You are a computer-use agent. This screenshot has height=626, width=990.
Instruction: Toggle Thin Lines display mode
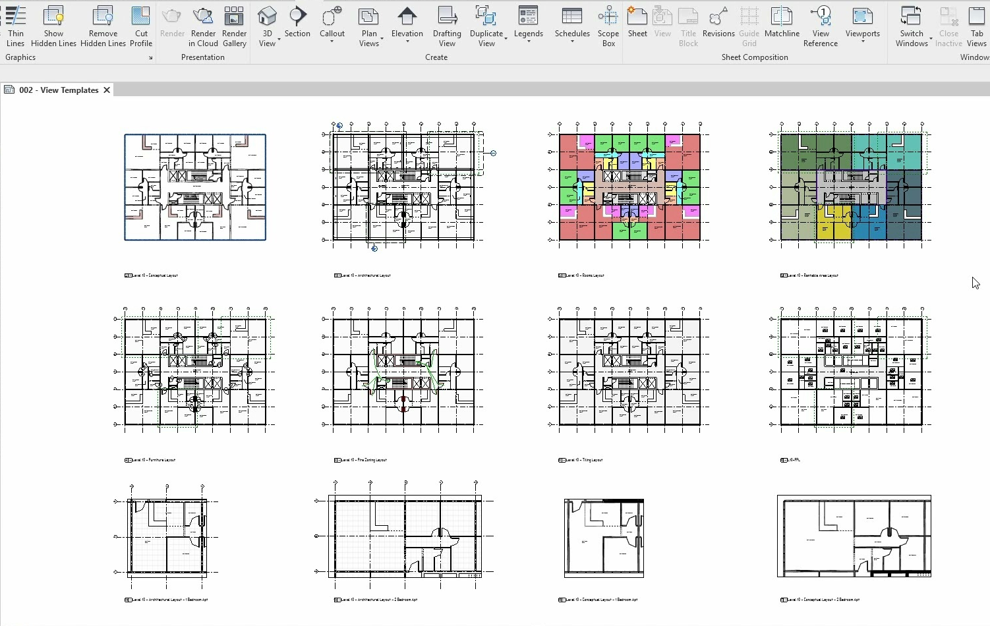tap(15, 26)
